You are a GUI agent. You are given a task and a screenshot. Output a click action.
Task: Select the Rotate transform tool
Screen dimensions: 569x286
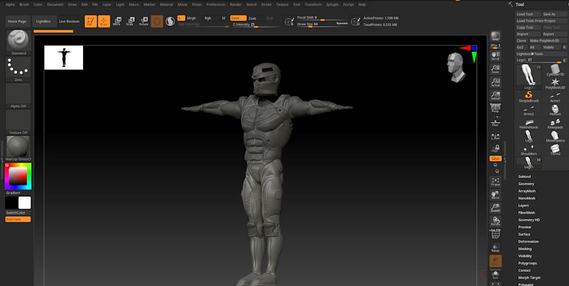[143, 22]
